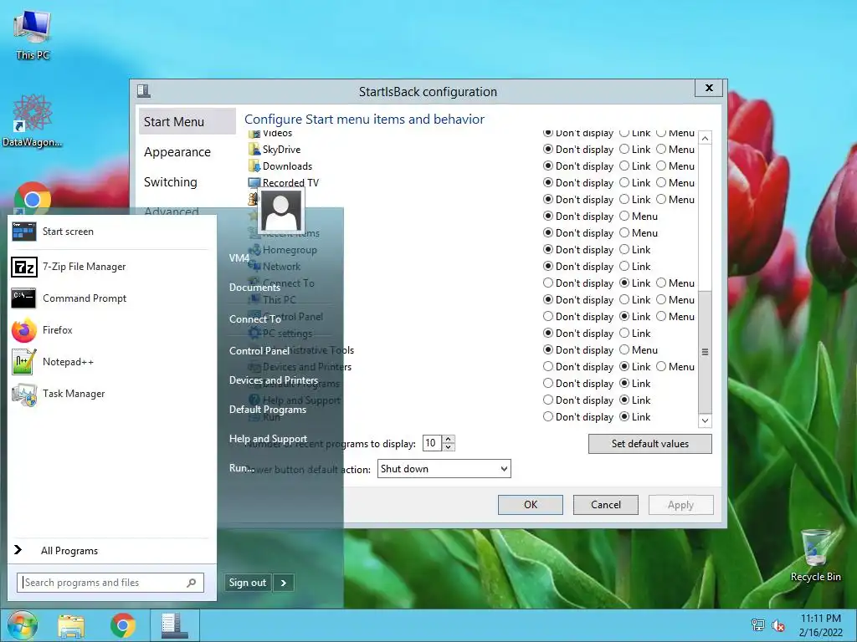857x642 pixels.
Task: Open Connect To from Start menu
Action: pos(255,318)
